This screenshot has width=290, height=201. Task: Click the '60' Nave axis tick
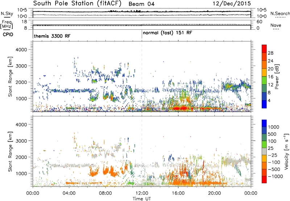click(259, 22)
